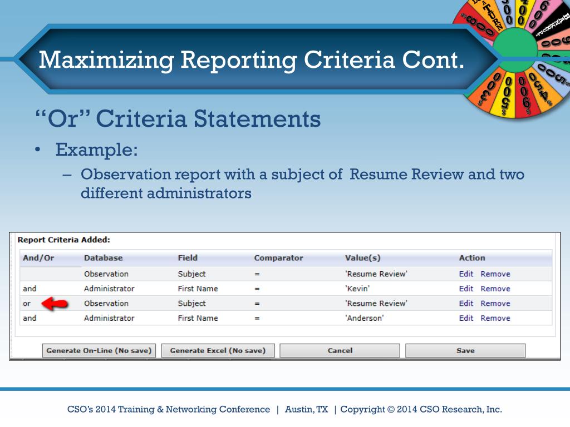Screen dimensions: 570x427
Task: Click the Comparator column header
Action: coord(278,258)
